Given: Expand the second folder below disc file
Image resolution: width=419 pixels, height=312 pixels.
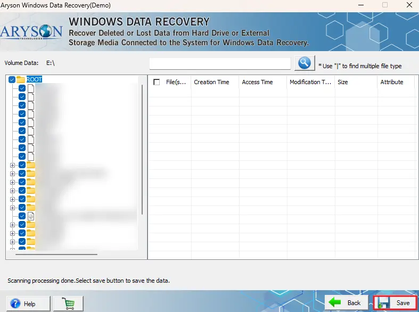Looking at the screenshot, I should click(12, 233).
